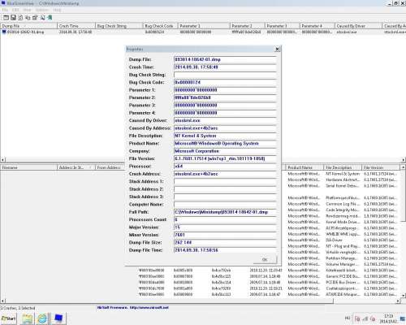
Task: Click OK in the Properties dialog
Action: pyautogui.click(x=265, y=259)
